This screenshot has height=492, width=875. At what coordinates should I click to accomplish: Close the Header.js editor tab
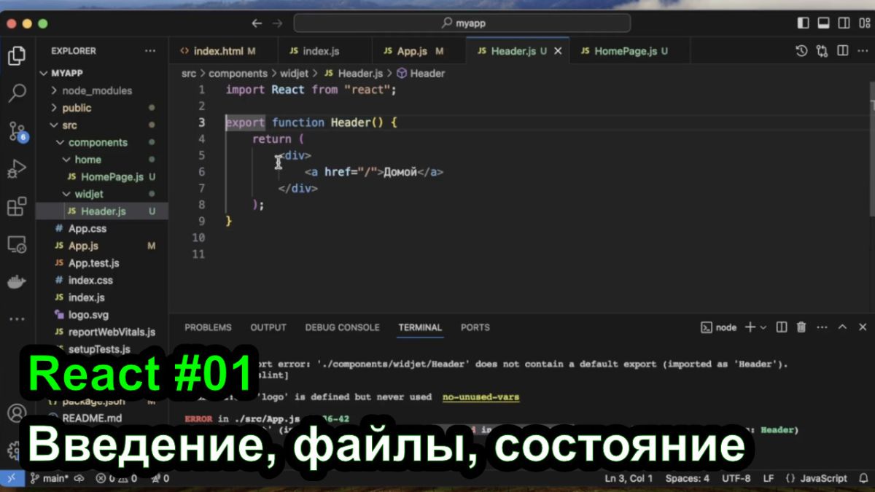(559, 51)
